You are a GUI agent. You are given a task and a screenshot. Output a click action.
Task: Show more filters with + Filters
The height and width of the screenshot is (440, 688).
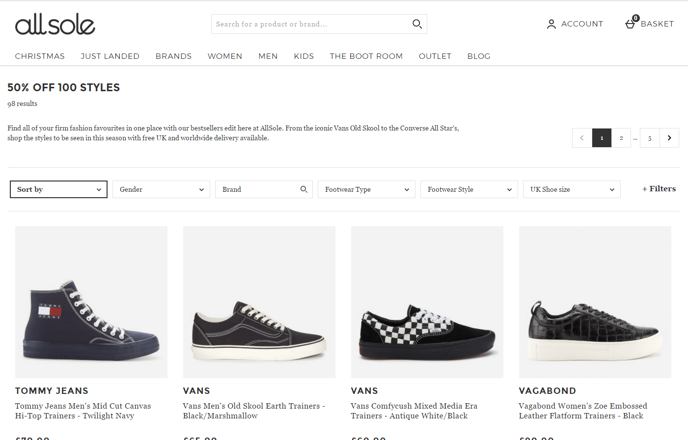point(659,189)
